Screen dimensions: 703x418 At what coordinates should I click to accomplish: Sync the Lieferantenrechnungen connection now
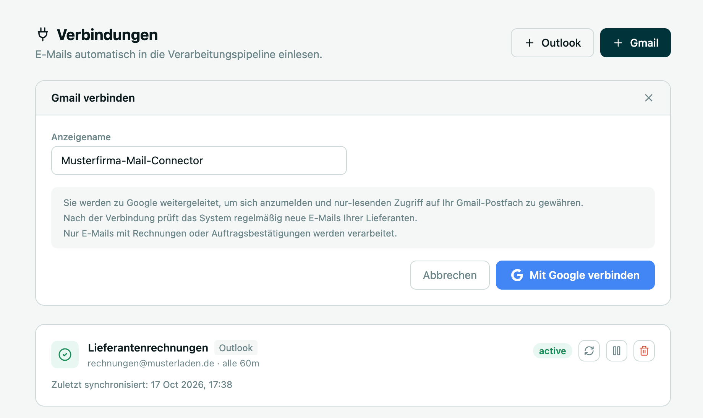pyautogui.click(x=589, y=351)
